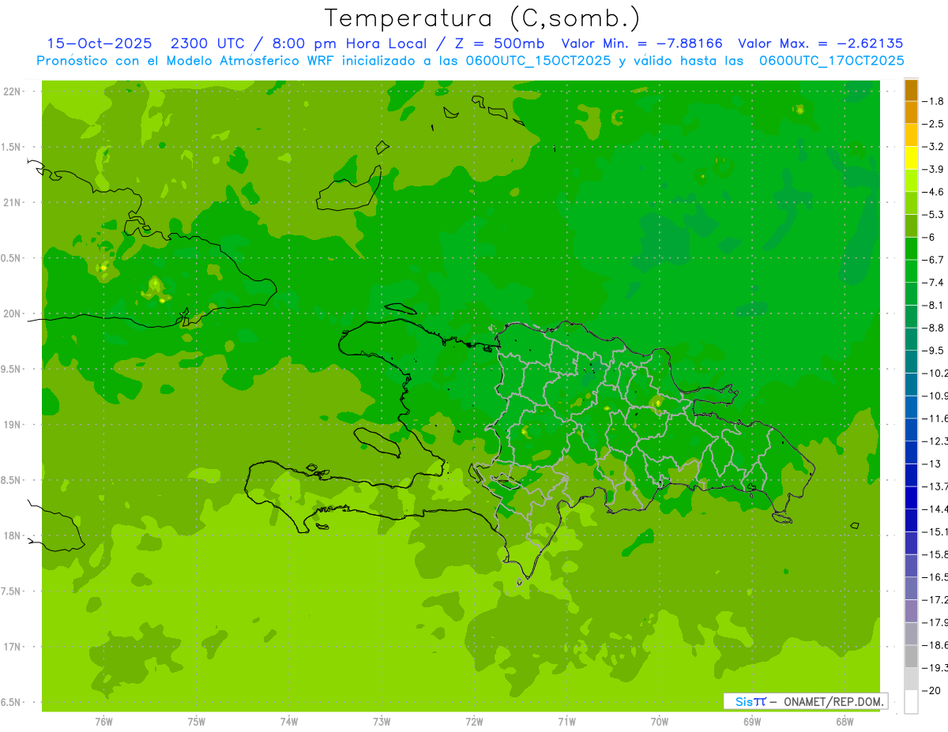The width and height of the screenshot is (948, 732).
Task: Click the 22N latitude axis label
Action: (x=12, y=92)
